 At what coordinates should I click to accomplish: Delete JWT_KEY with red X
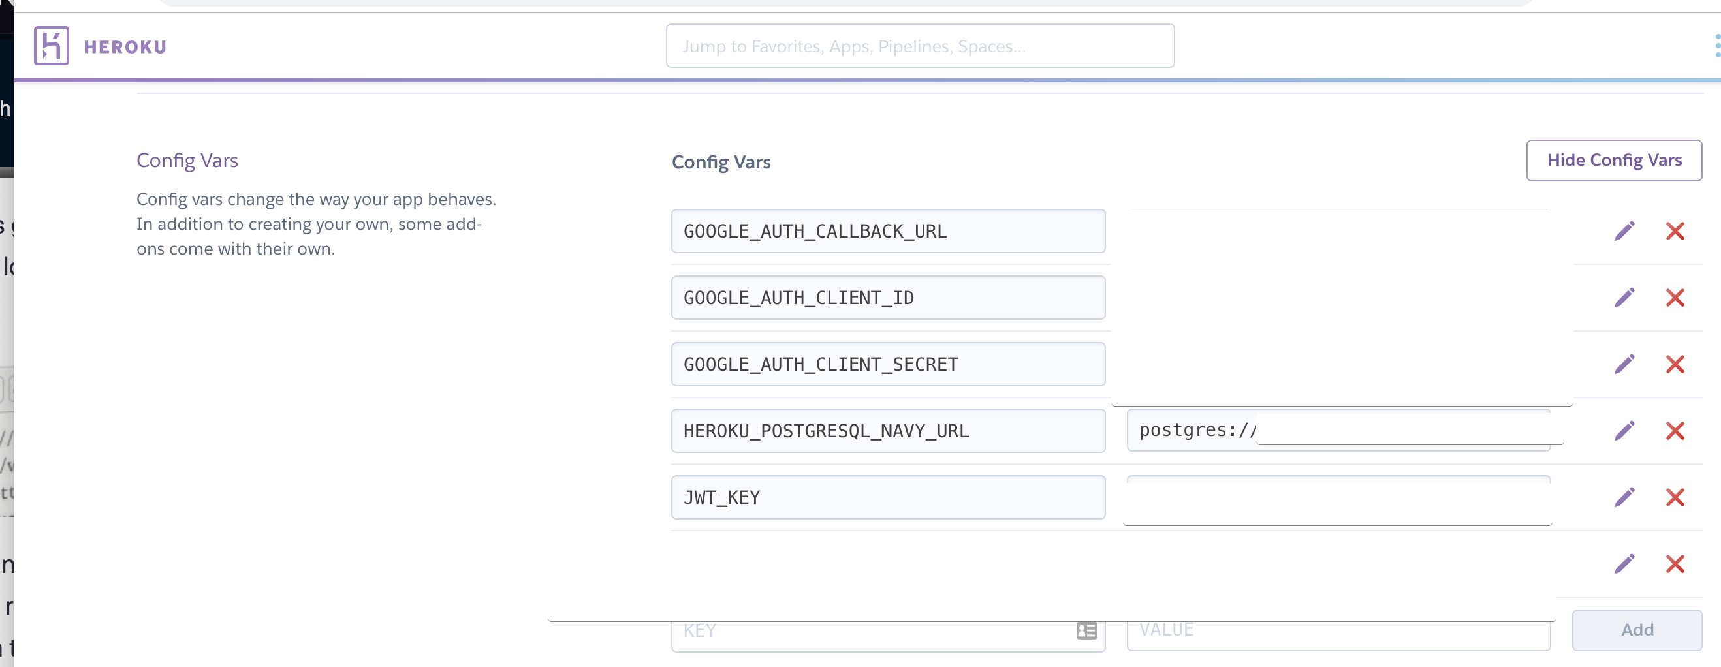tap(1675, 497)
